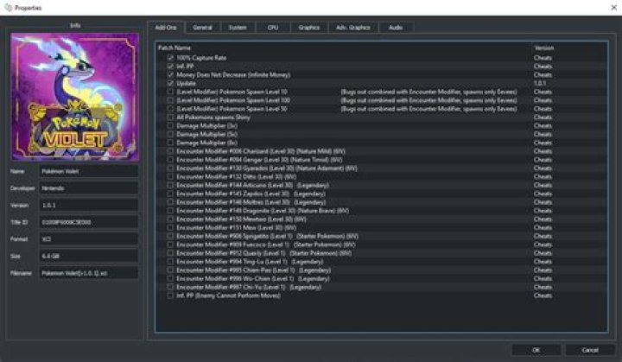Check Encounter Modifier #006 Charizard
This screenshot has height=362, width=622.
click(x=170, y=151)
